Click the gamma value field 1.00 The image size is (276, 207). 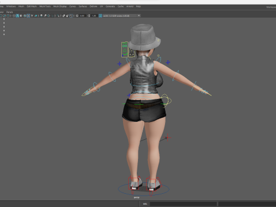94,16
